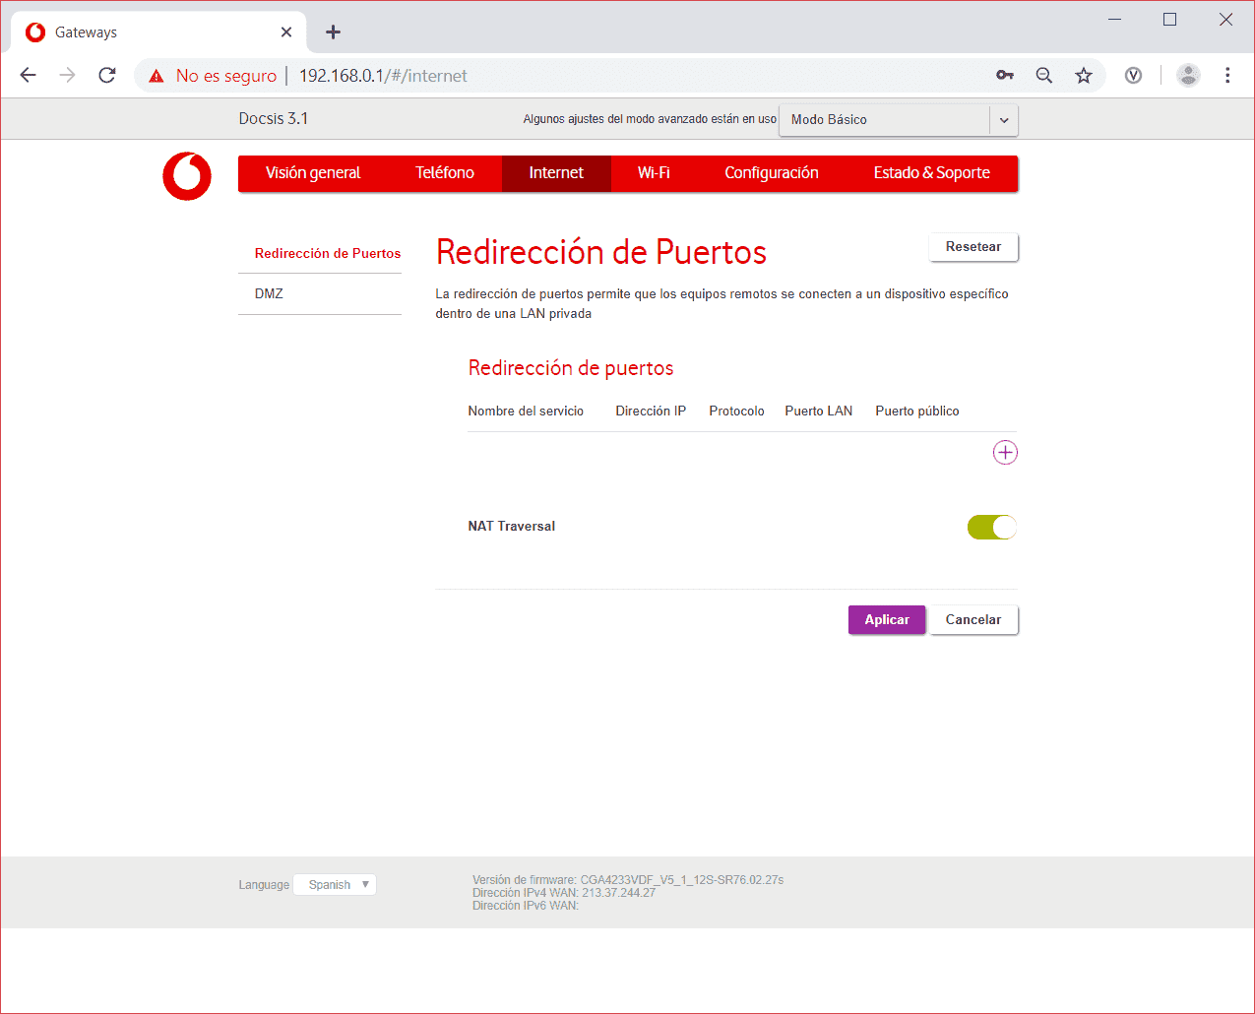Select DMZ in the left sidebar

click(x=269, y=294)
